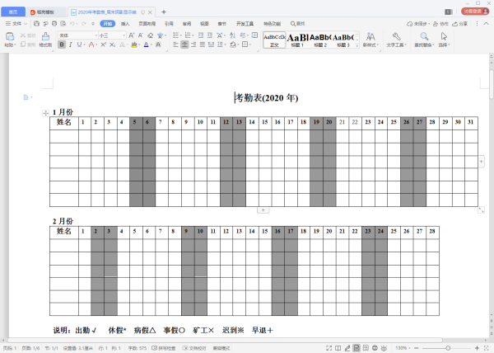Click the character shading A icon
The width and height of the screenshot is (494, 353).
pos(158,45)
